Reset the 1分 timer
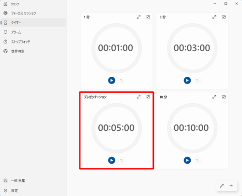242x196 pixels. click(121, 81)
